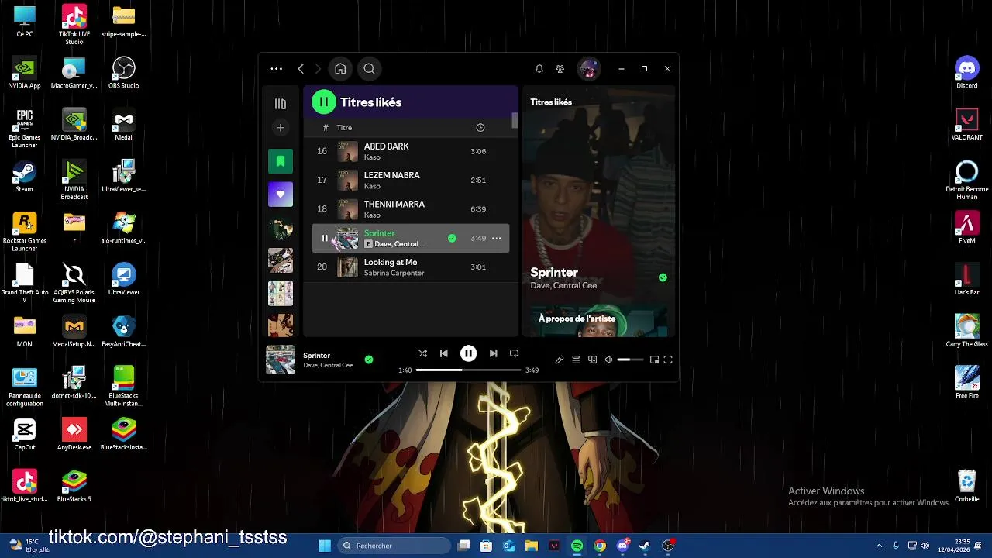Open the plus create menu in sidebar
This screenshot has height=558, width=992.
point(281,128)
